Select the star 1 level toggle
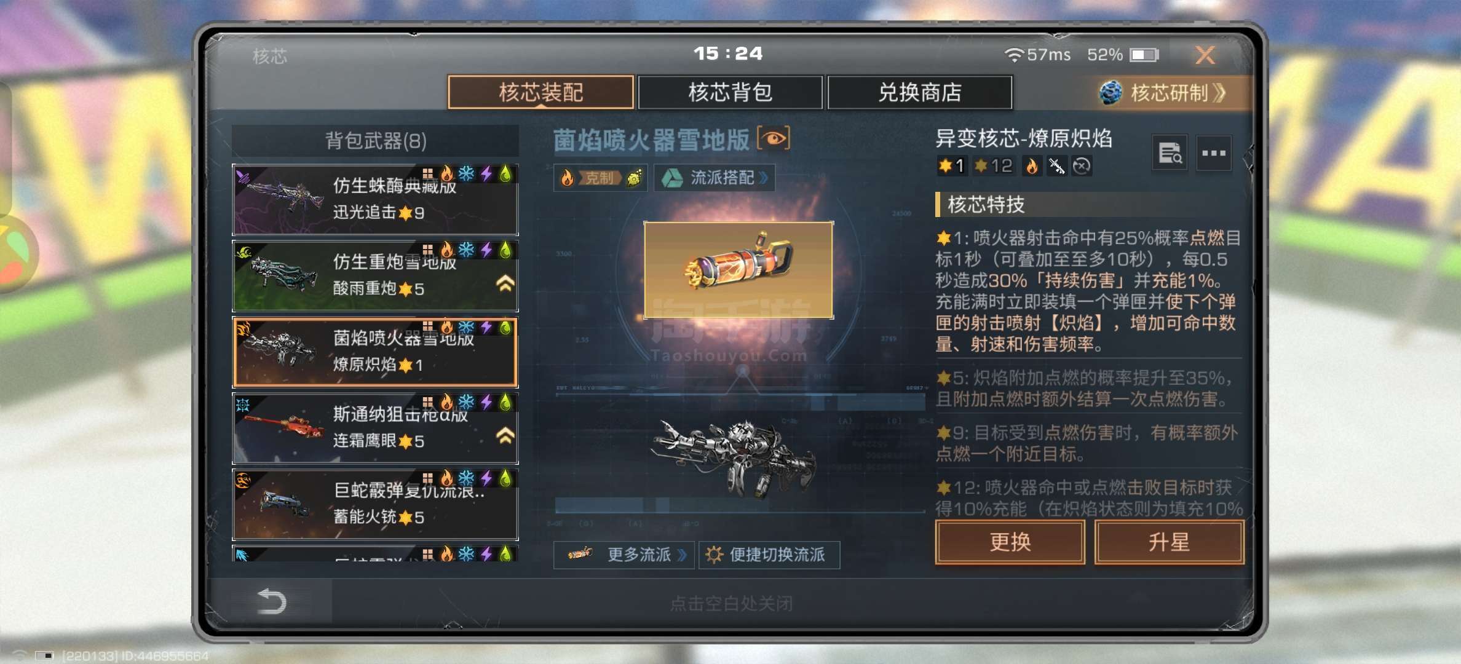Viewport: 1461px width, 664px height. tap(951, 166)
